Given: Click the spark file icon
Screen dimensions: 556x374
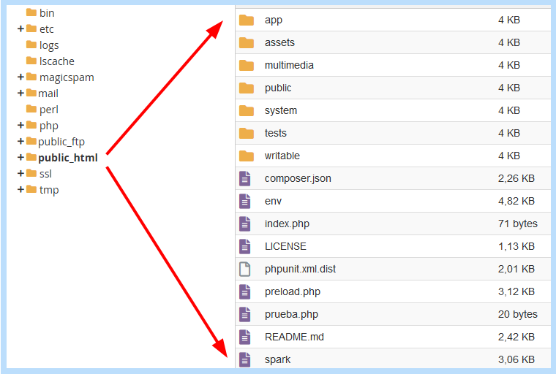Looking at the screenshot, I should pyautogui.click(x=244, y=360).
